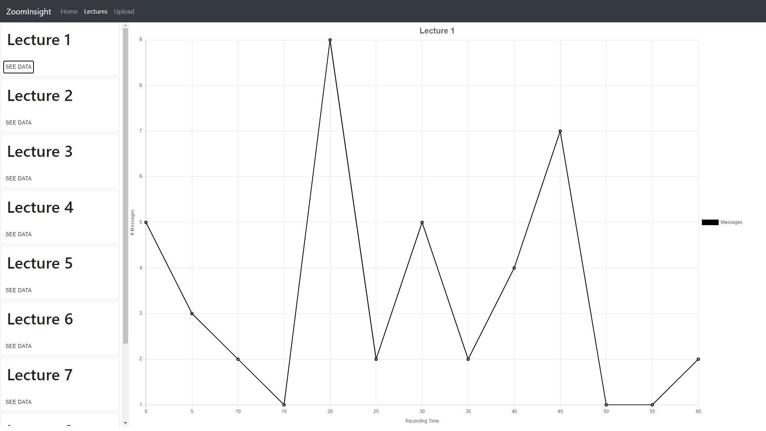The width and height of the screenshot is (766, 431).
Task: Click SEE DATA for Lecture 7
Action: 18,402
